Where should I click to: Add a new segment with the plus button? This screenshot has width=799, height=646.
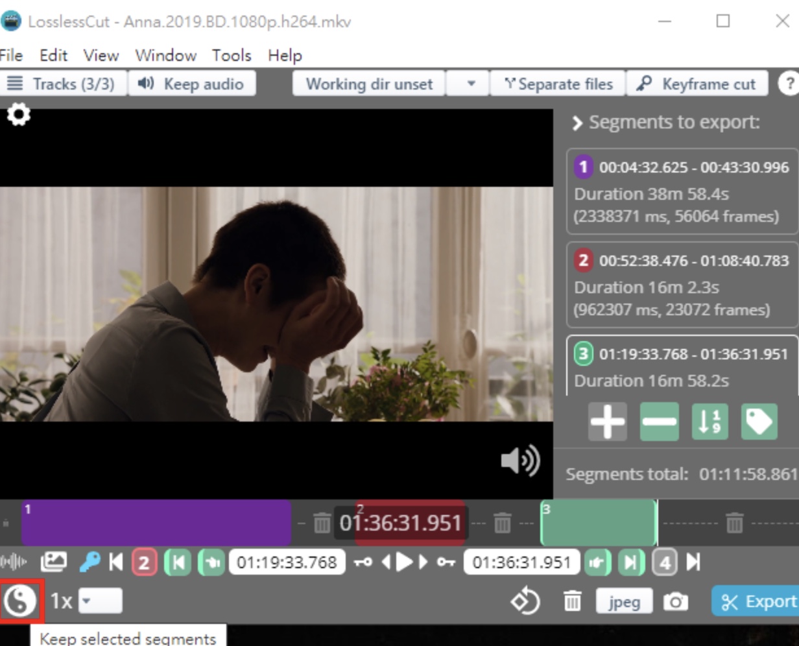pyautogui.click(x=608, y=422)
